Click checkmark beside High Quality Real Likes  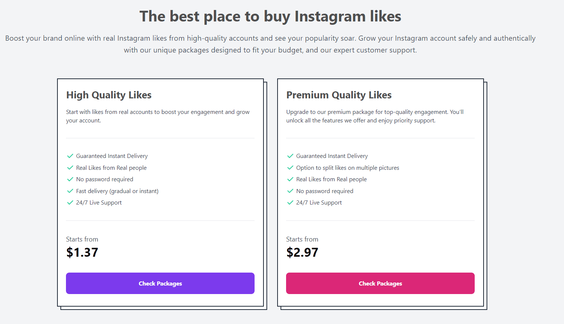point(70,168)
